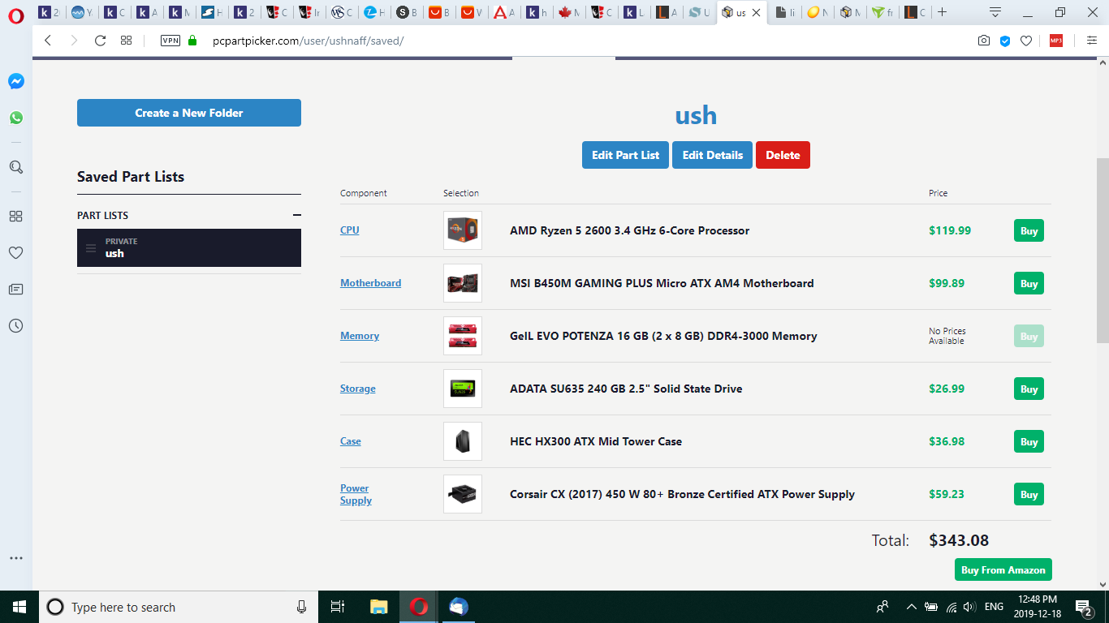Click the MSI B450M motherboard thumbnail
Image resolution: width=1109 pixels, height=623 pixels.
click(463, 283)
